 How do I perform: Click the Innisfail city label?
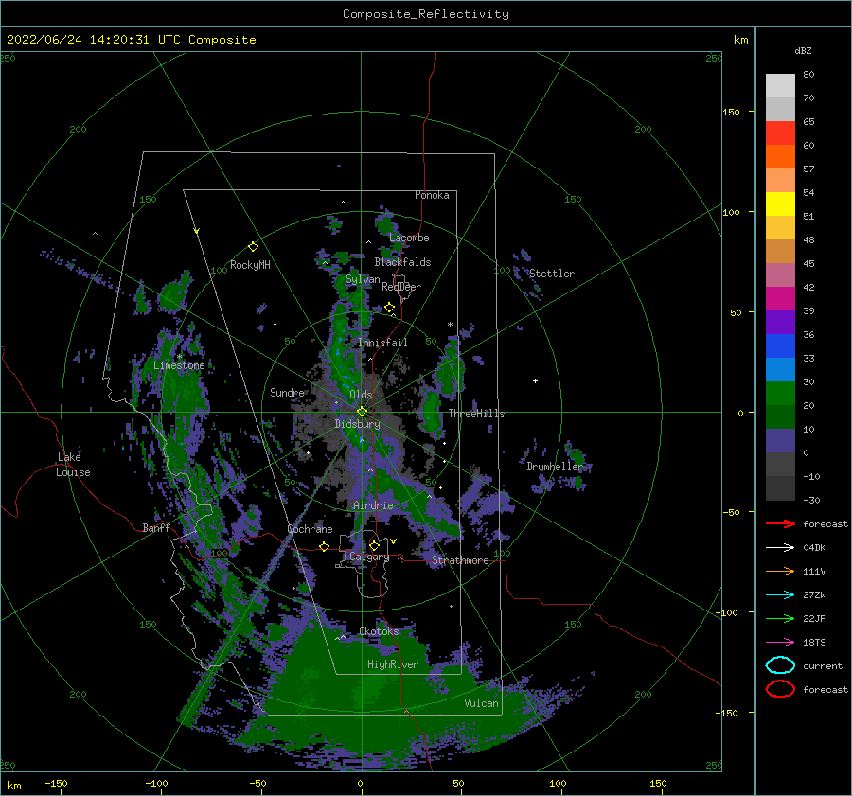coord(382,343)
